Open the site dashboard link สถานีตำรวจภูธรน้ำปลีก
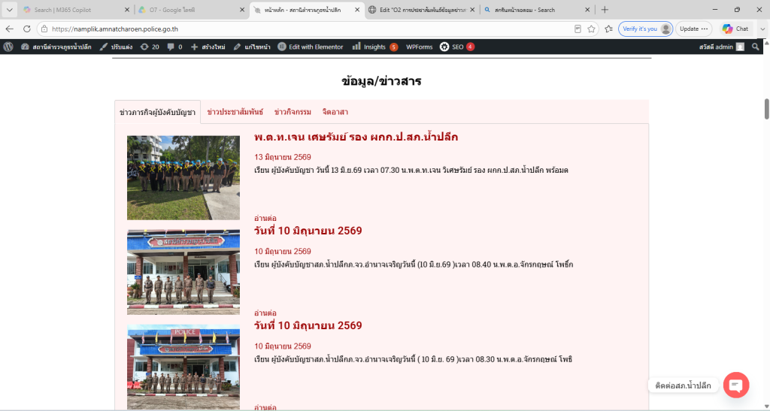 tap(56, 47)
